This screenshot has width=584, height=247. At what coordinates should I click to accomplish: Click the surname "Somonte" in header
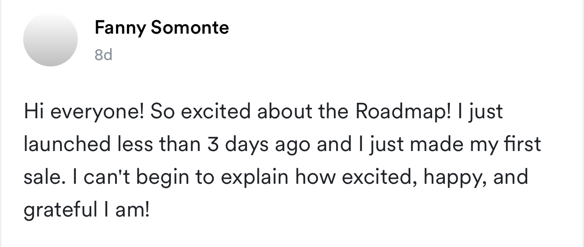(x=189, y=28)
